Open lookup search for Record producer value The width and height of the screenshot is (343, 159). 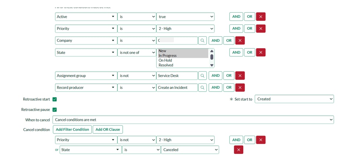coord(202,87)
